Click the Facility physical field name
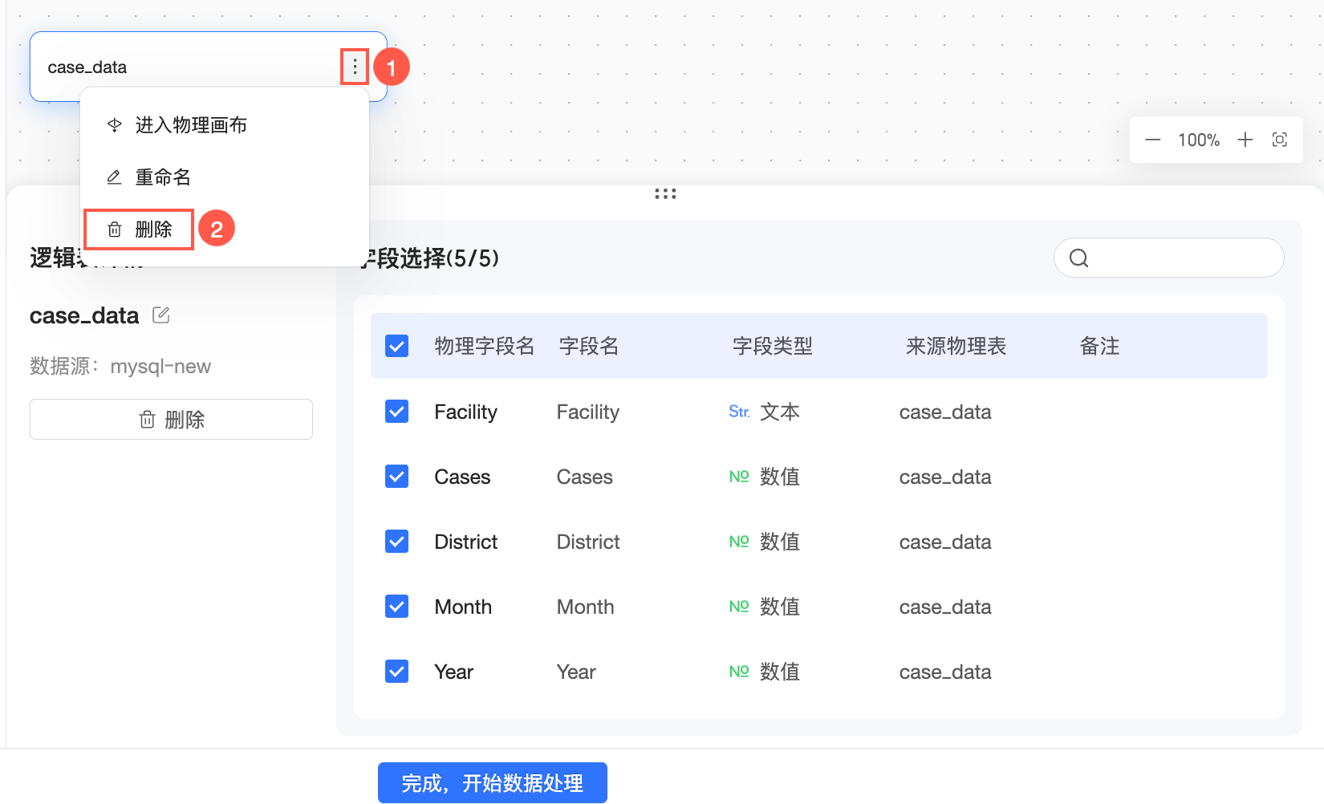The height and width of the screenshot is (804, 1324). pyautogui.click(x=466, y=412)
